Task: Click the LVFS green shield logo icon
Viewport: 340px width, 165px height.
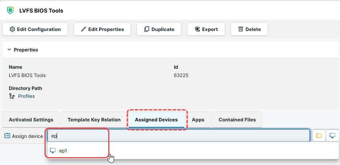Action: click(10, 11)
